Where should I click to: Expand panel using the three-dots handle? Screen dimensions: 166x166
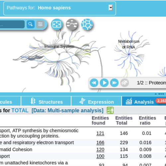161,94
